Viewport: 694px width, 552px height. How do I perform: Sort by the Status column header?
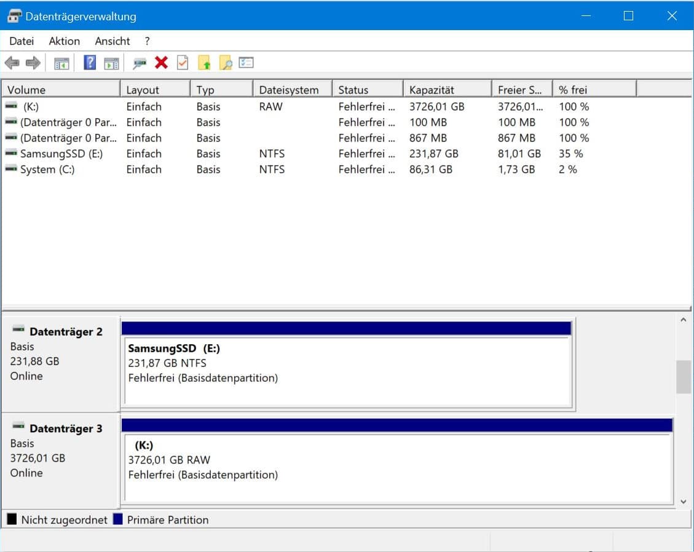pyautogui.click(x=368, y=90)
